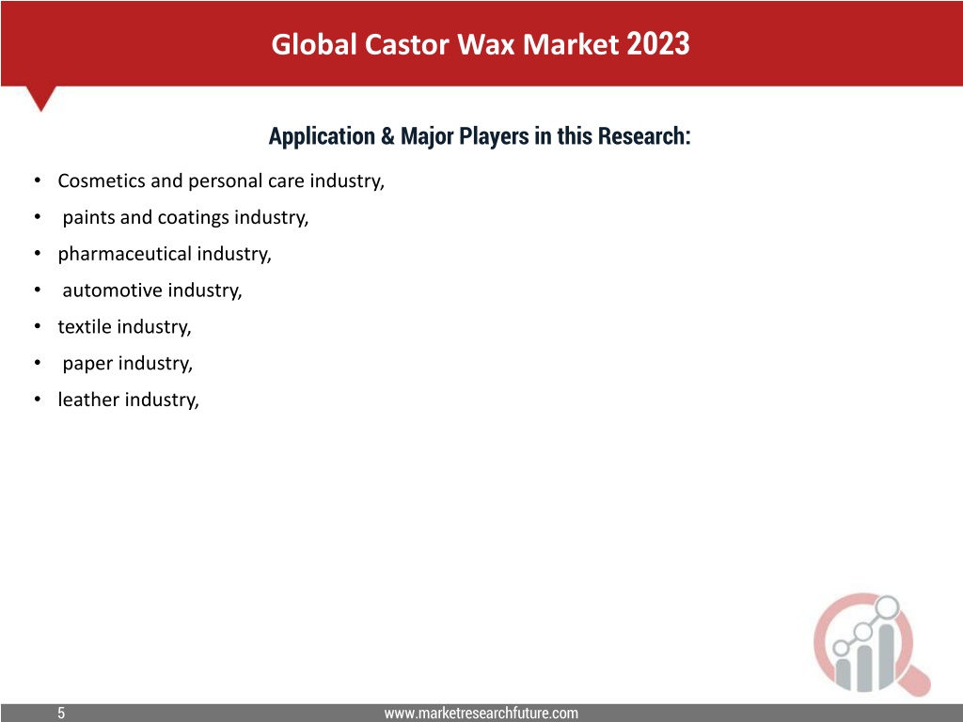Select the paper industry line
Viewport: 963px width, 722px height.
tap(128, 363)
